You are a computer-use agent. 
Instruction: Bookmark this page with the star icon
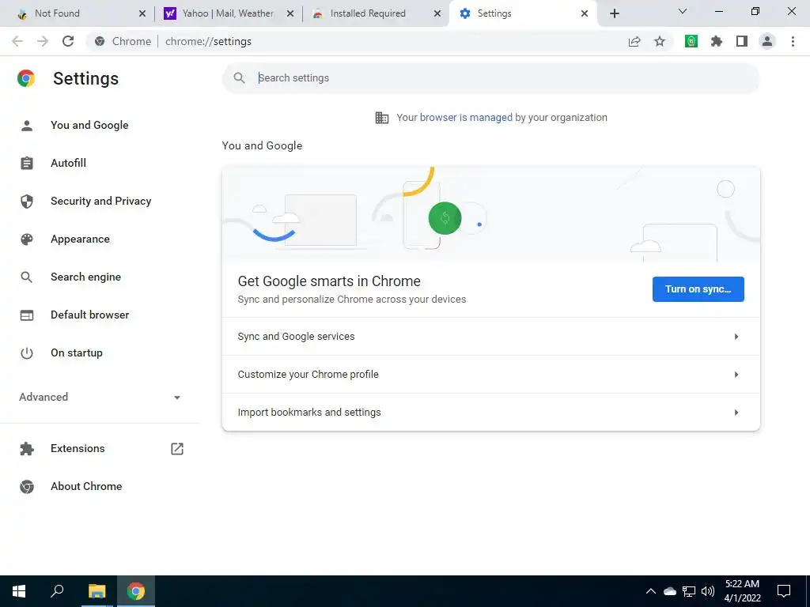660,41
